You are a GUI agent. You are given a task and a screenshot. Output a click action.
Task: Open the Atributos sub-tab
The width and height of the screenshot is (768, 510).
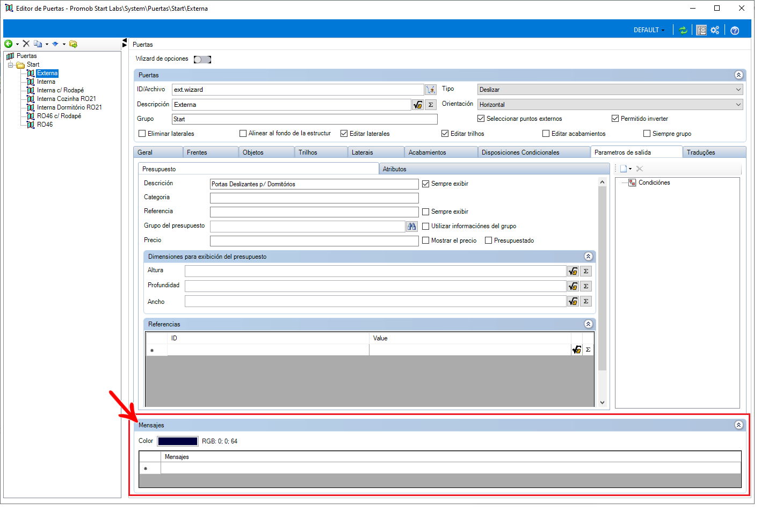point(494,169)
